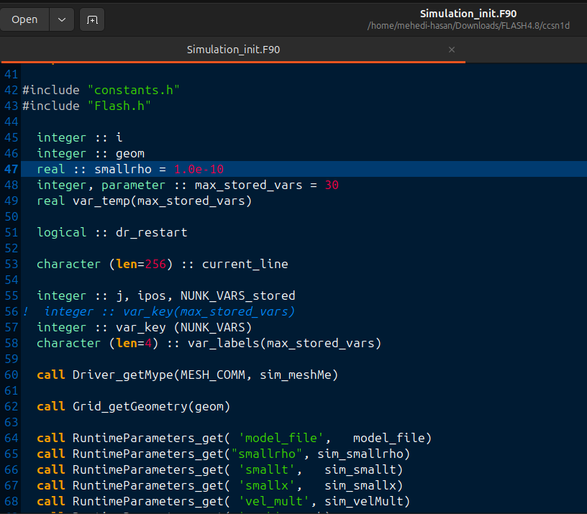Click var_labels(max_stored_vars) on line 58
587x514 pixels.
(x=284, y=343)
